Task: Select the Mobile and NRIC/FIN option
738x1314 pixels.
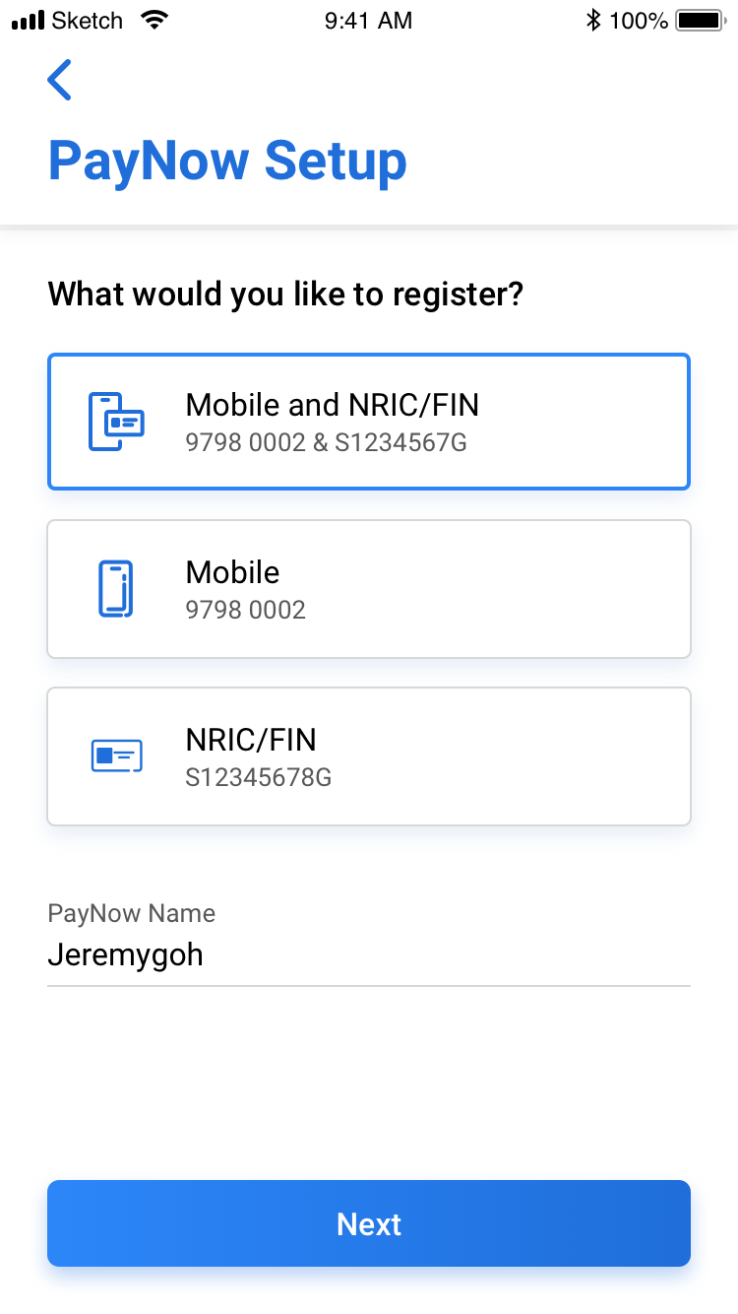Action: [x=369, y=422]
